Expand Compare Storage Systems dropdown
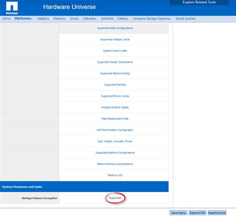236x217 pixels. 152,18
